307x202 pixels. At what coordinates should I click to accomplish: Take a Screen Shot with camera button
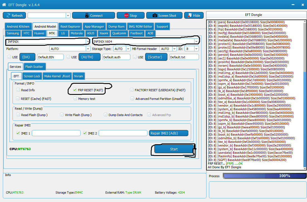[164, 16]
